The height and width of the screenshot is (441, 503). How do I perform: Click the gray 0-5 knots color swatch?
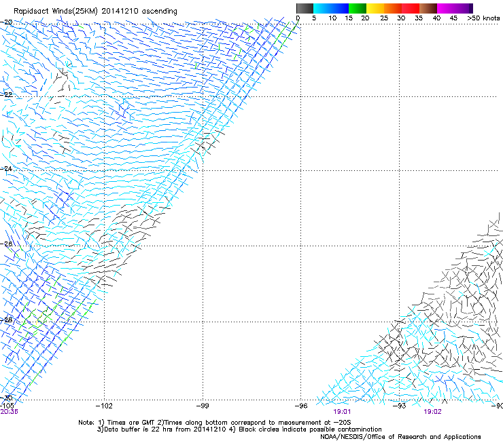click(x=305, y=8)
